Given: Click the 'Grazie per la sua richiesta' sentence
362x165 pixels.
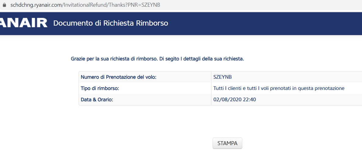Looking at the screenshot, I should pyautogui.click(x=114, y=59).
